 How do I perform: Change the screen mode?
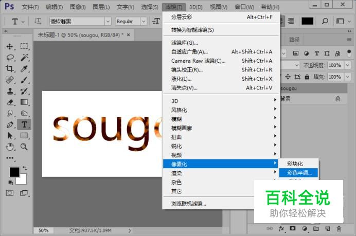24,193
